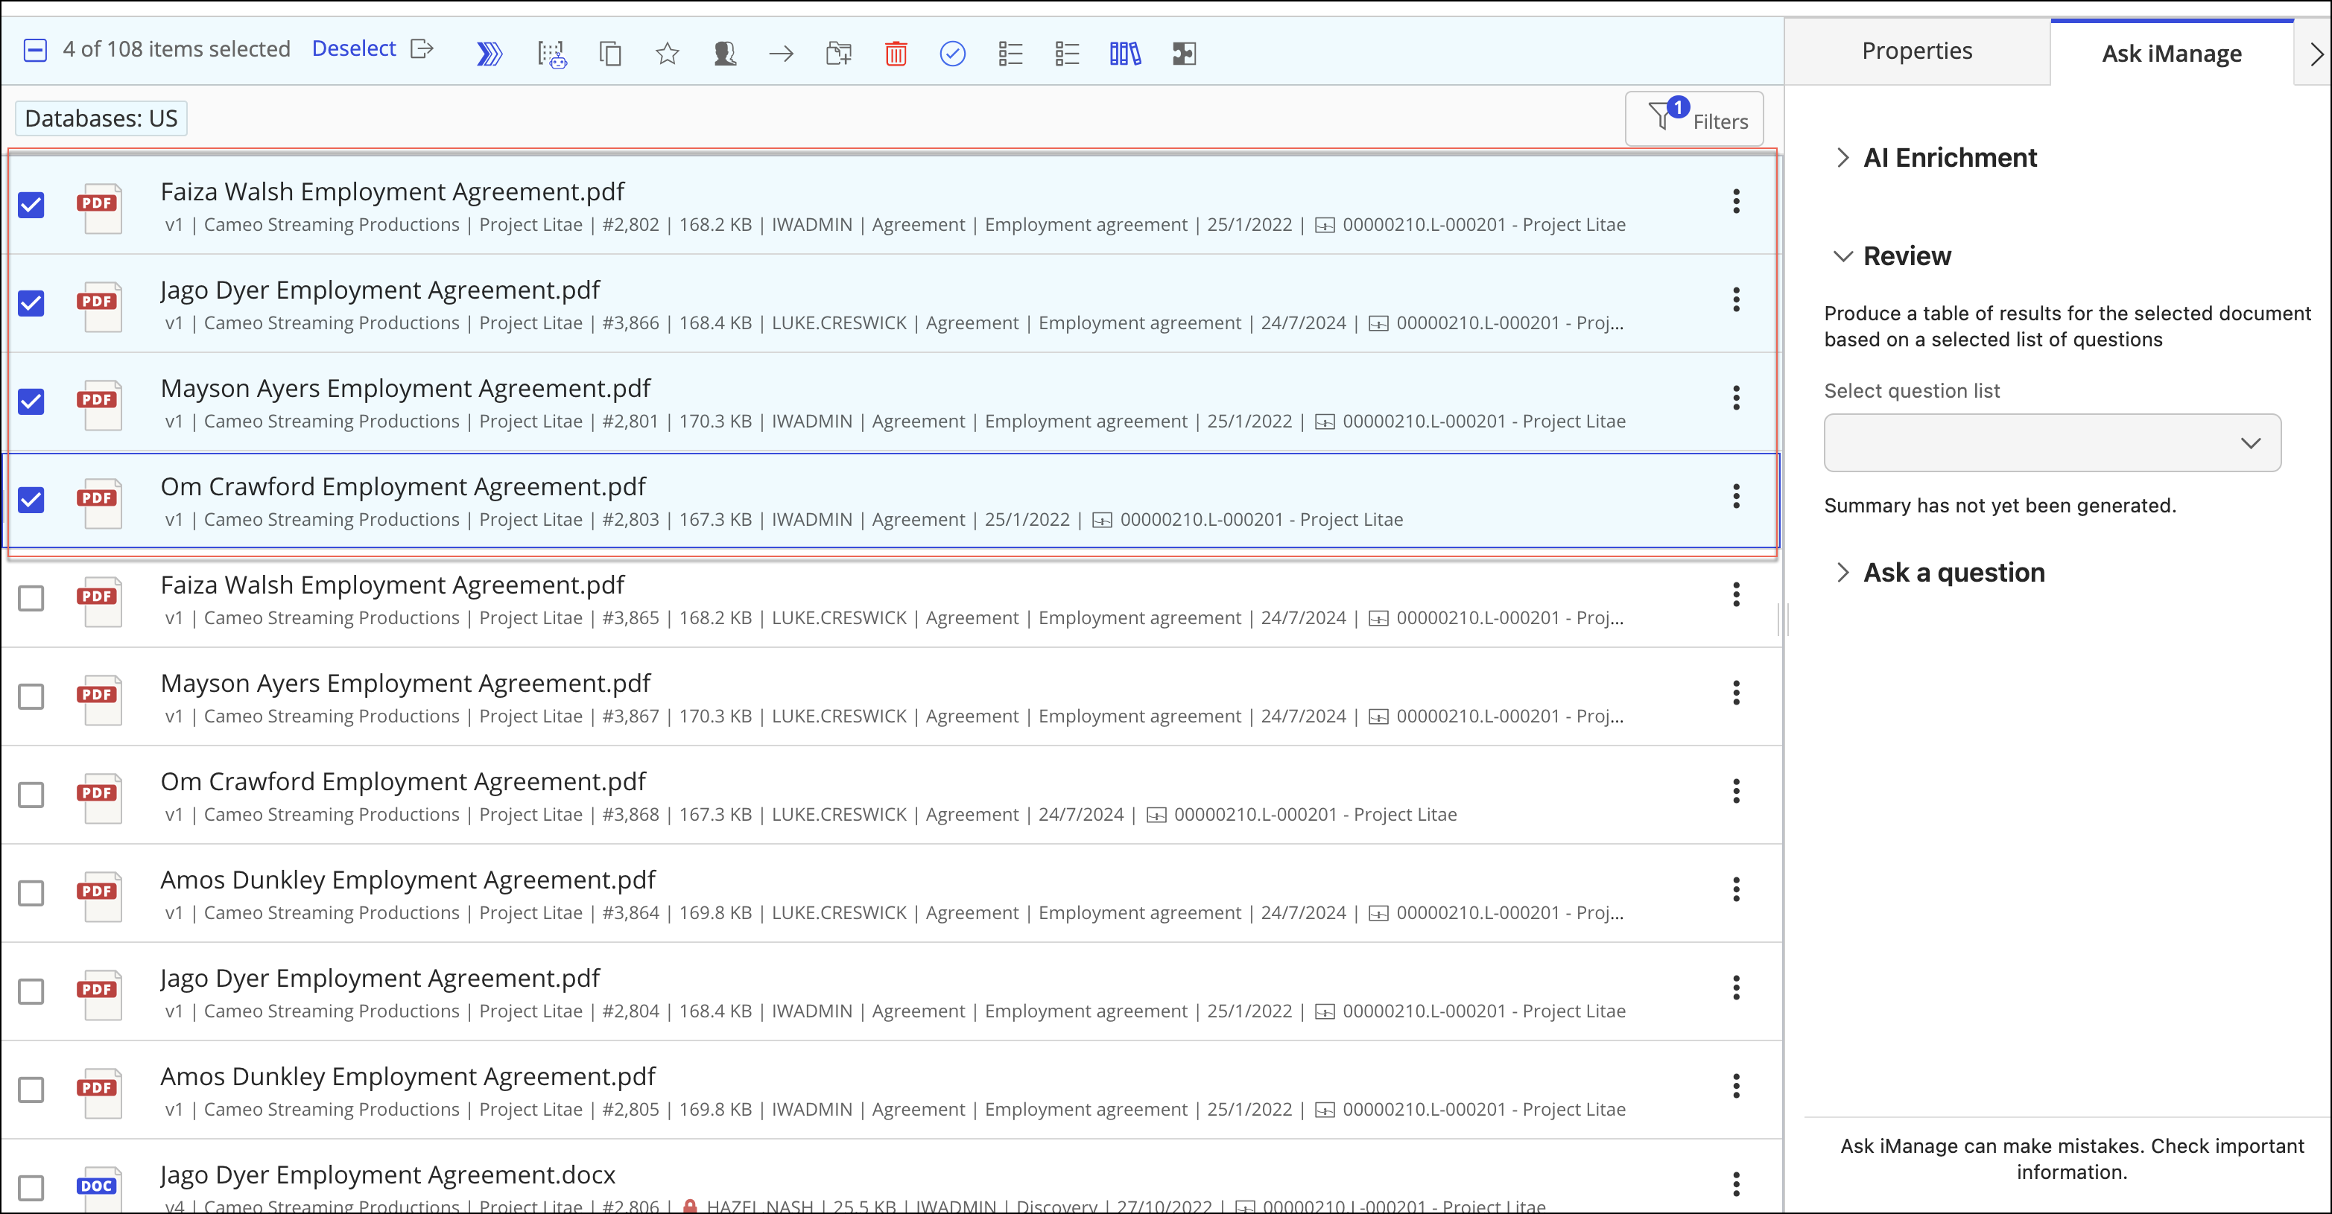This screenshot has width=2332, height=1214.
Task: Open more options for Jago Dyer #2,804
Action: [x=1736, y=988]
